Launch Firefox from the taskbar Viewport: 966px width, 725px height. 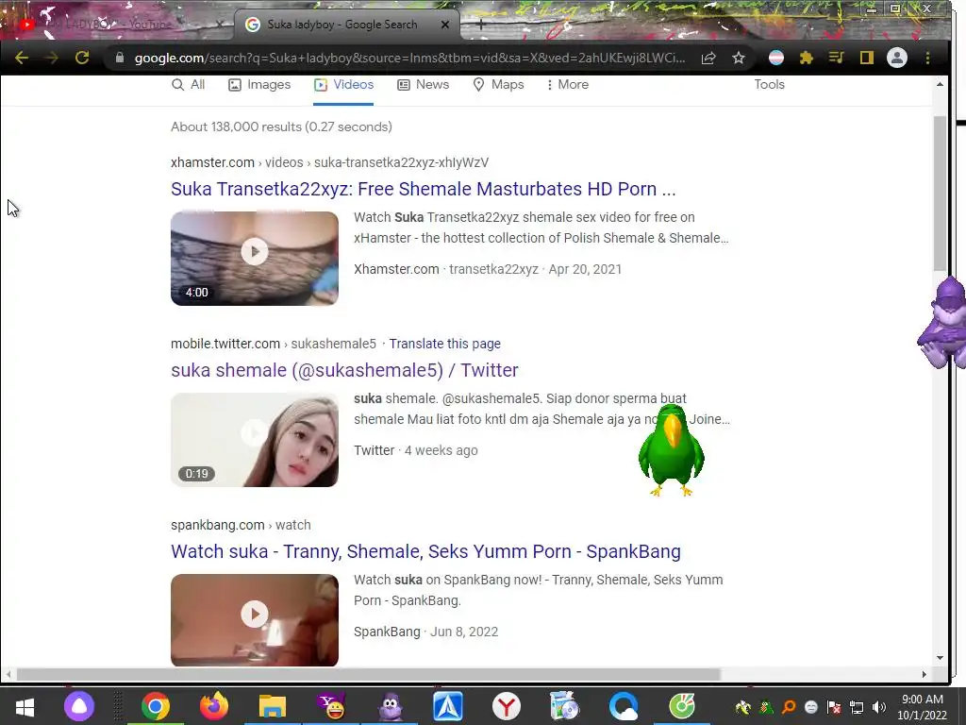(x=214, y=706)
